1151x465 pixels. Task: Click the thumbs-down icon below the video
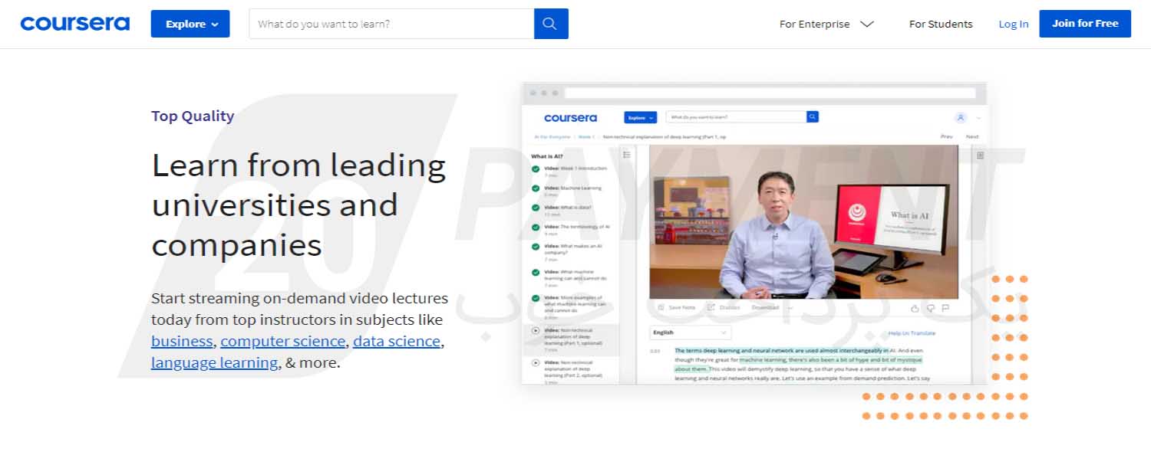[x=930, y=308]
